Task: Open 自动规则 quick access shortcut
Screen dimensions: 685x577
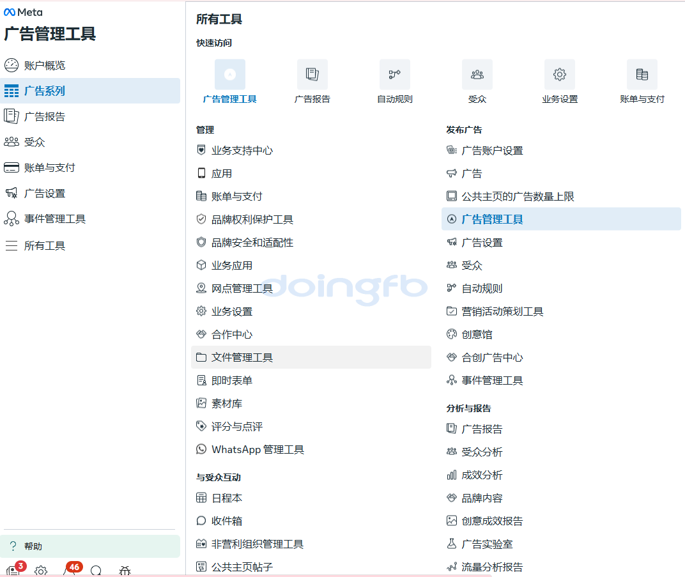Action: [395, 82]
